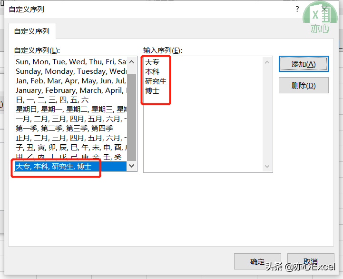Click down arrow in the list entries scrollbar
Screen dimensions: 343x279
(x=267, y=166)
